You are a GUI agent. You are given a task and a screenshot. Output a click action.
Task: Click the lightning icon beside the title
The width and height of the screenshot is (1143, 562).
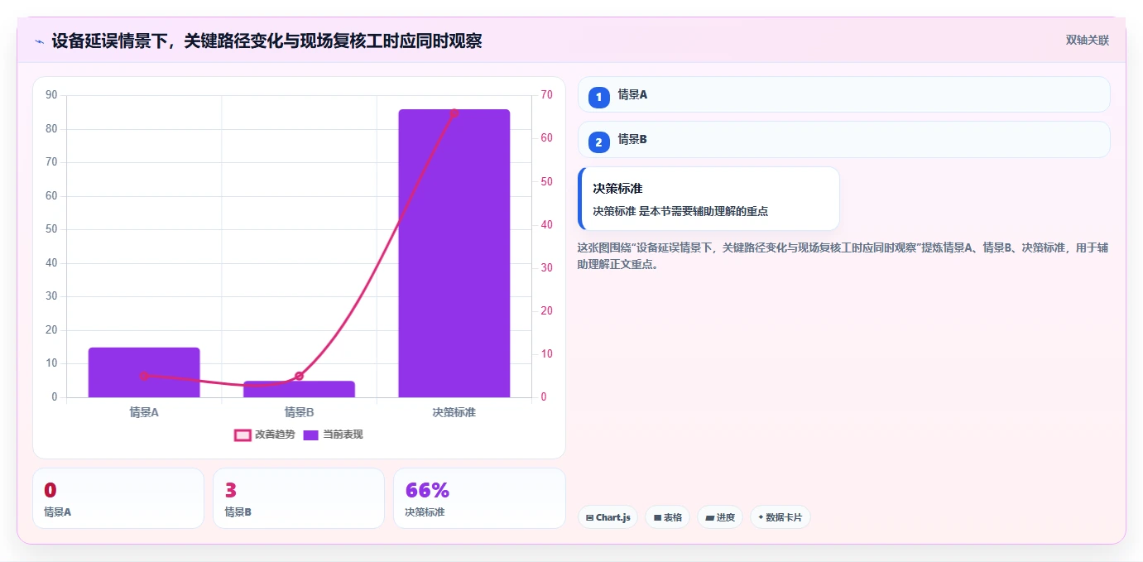40,41
